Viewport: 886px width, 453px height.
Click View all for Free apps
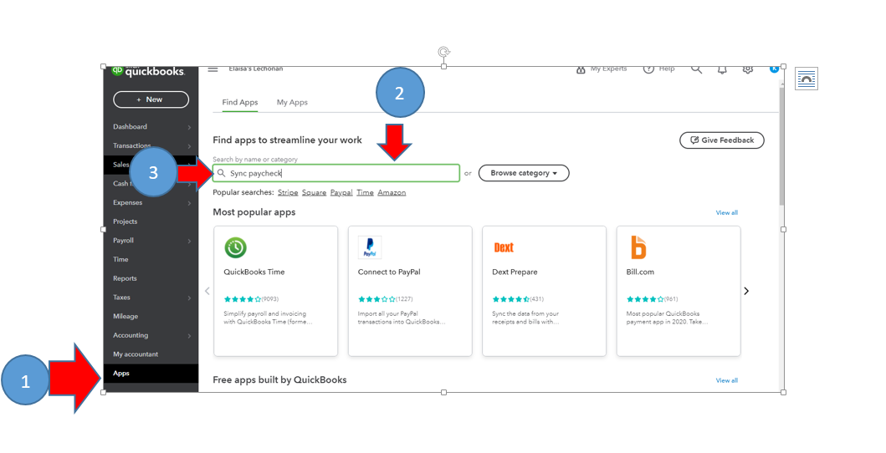tap(727, 381)
